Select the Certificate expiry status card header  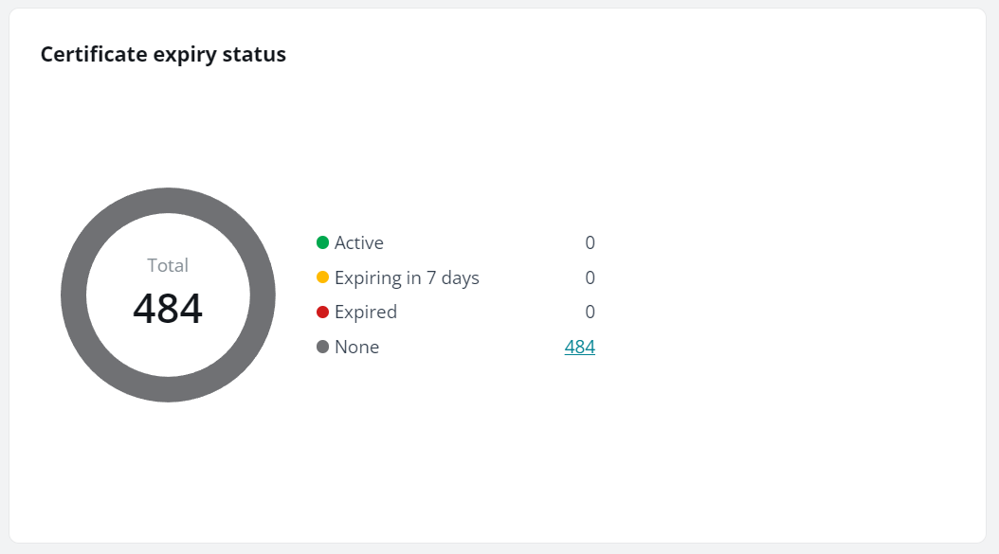click(x=162, y=54)
